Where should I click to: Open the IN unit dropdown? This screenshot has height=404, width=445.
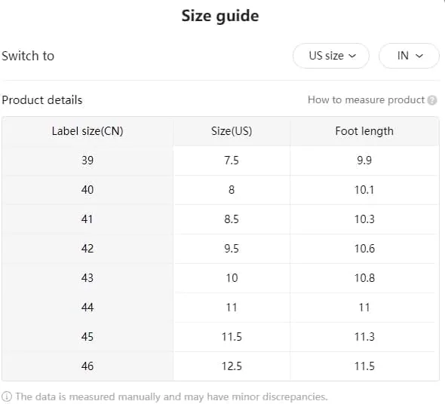pos(409,56)
